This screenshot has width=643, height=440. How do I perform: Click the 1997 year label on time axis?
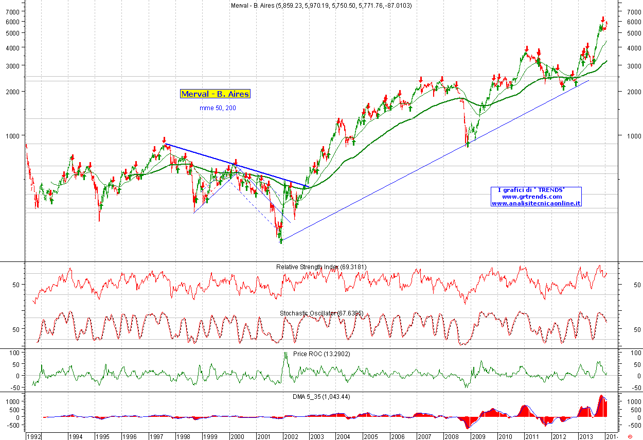(x=156, y=436)
